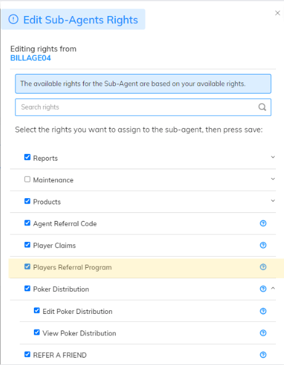Expand the Products rights group
This screenshot has width=284, height=365.
click(x=273, y=201)
